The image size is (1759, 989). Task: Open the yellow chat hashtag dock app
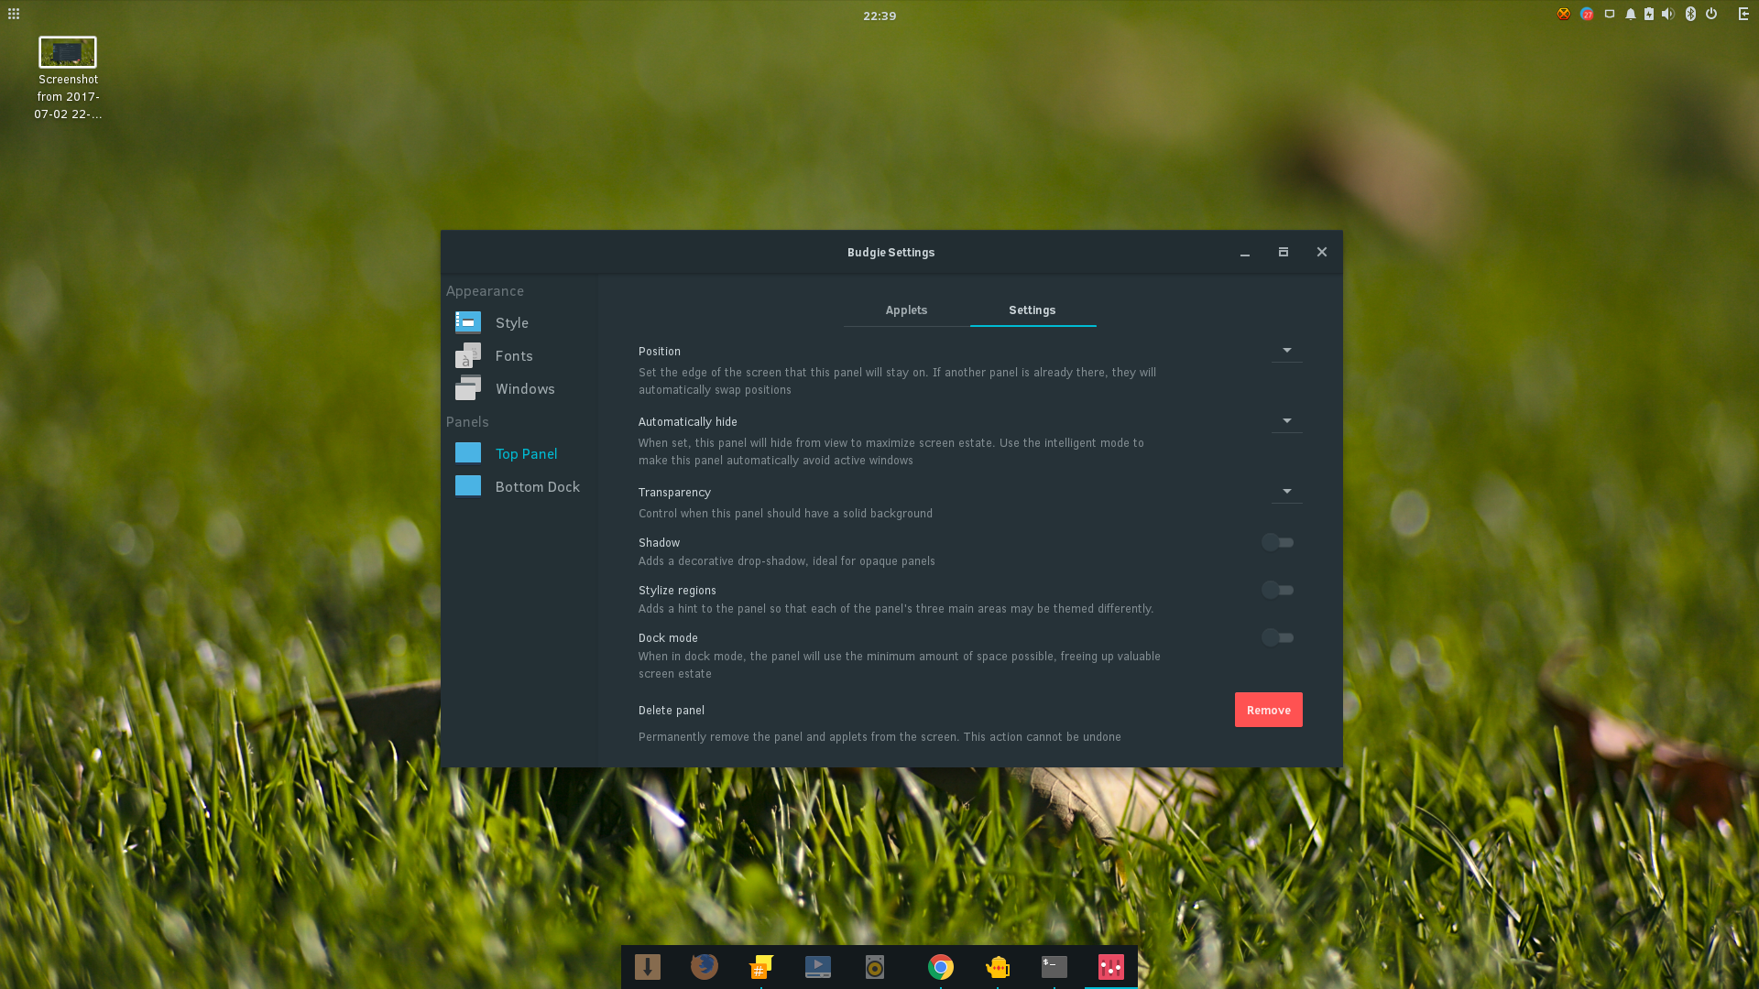761,967
